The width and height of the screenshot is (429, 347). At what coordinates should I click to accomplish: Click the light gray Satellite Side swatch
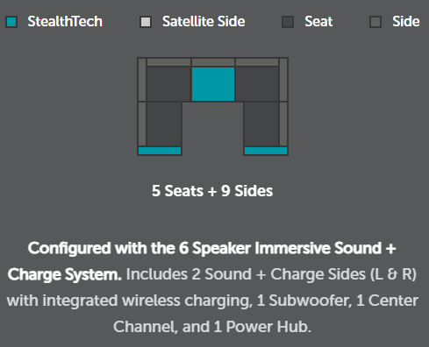coord(146,22)
